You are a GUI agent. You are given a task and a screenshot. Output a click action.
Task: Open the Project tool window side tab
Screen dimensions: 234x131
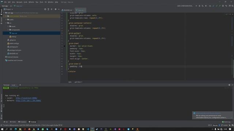pos(1,12)
